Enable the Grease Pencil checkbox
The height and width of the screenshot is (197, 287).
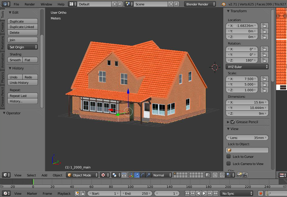pos(233,122)
